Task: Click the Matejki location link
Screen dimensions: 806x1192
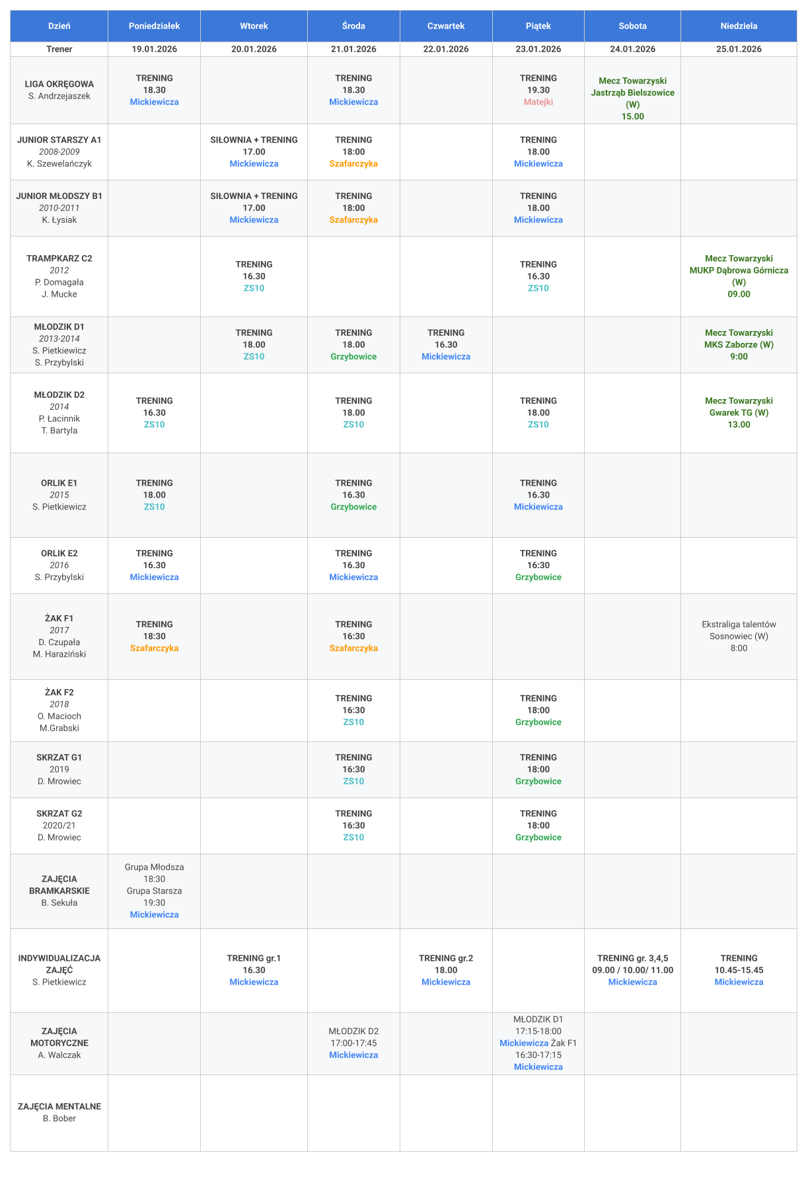Action: point(538,102)
